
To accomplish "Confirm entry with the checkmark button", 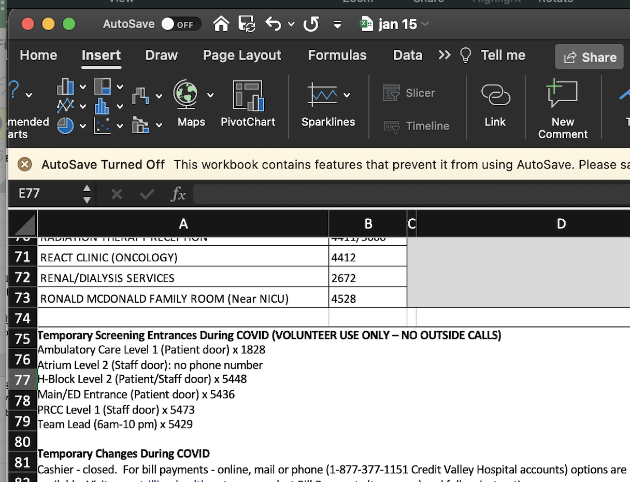I will [x=147, y=194].
